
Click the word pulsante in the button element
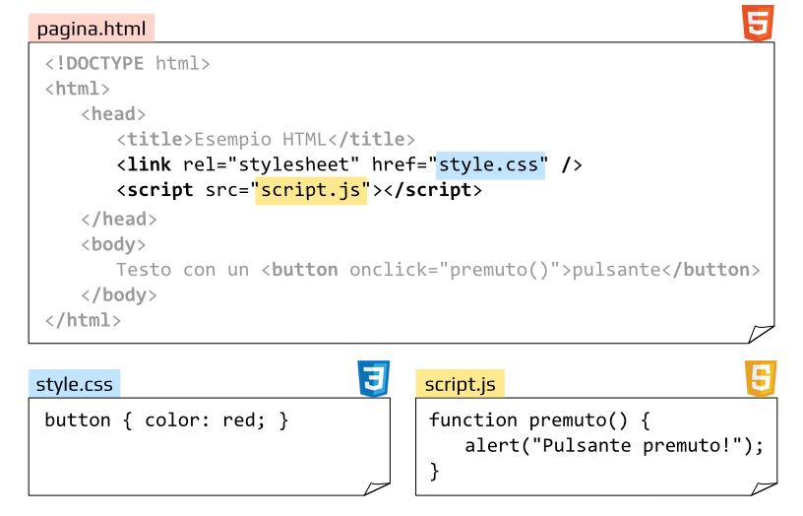pyautogui.click(x=616, y=270)
